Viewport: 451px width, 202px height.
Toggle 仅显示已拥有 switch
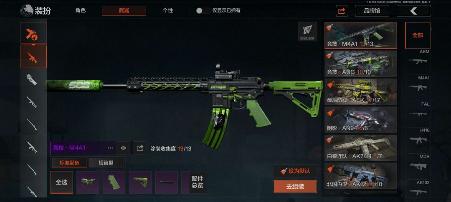tap(203, 10)
